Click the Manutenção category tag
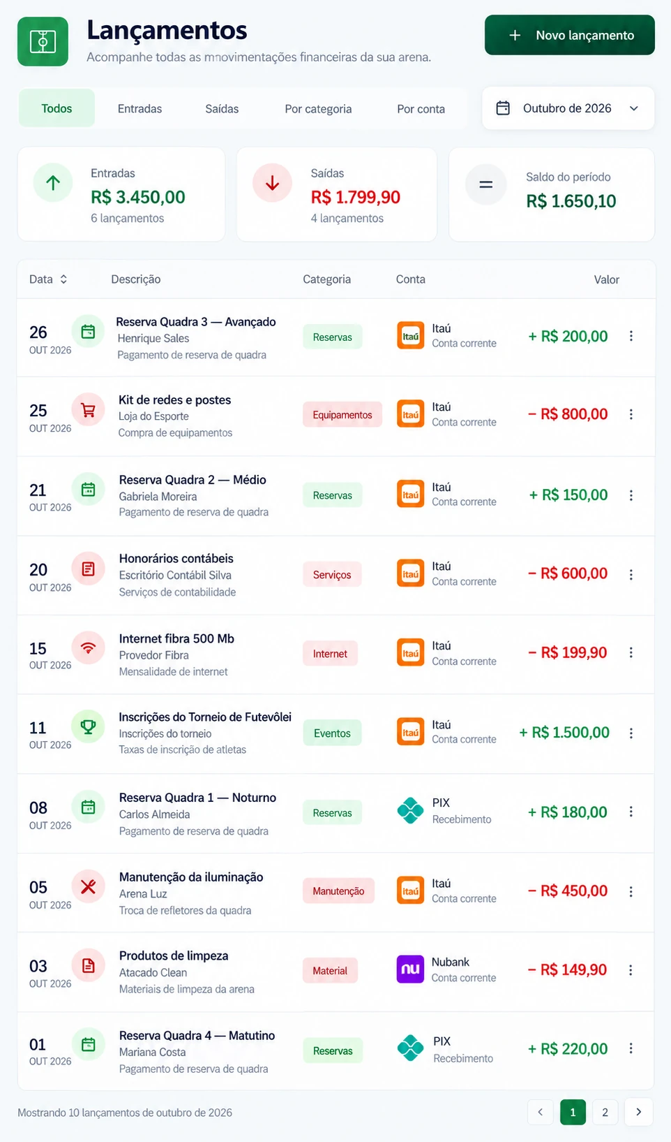 338,891
